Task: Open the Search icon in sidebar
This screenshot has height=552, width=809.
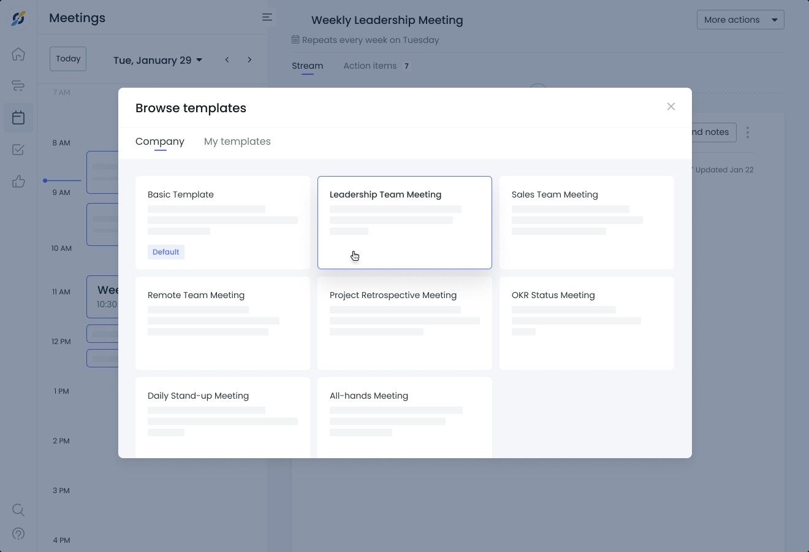Action: point(18,510)
